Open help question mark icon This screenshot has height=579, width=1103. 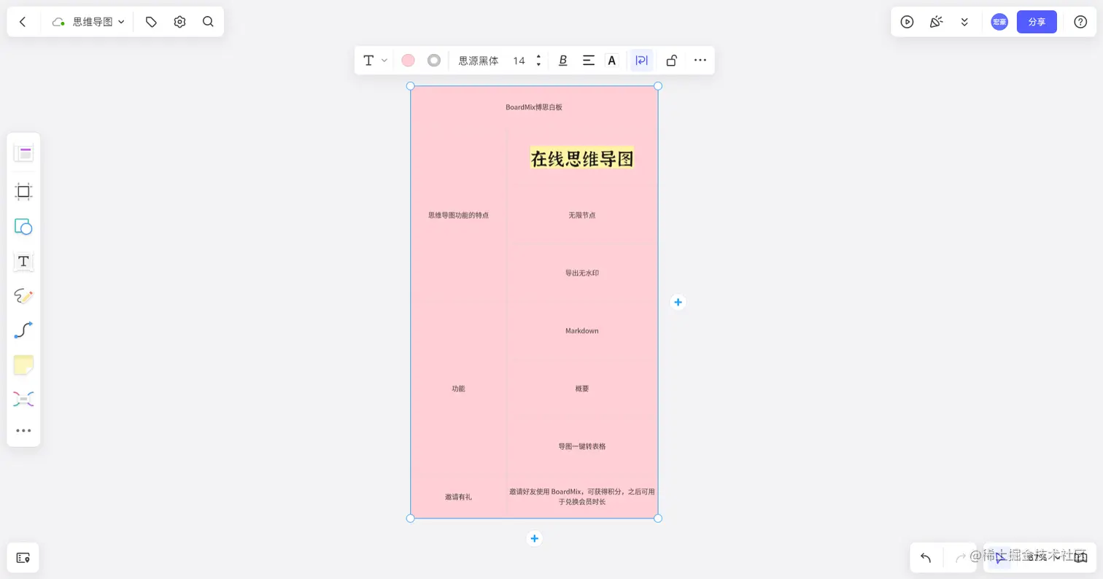coord(1080,22)
